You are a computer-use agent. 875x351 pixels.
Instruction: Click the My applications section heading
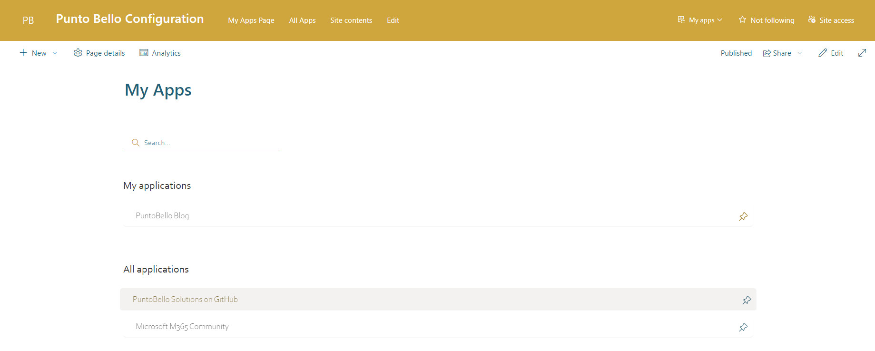coord(157,185)
